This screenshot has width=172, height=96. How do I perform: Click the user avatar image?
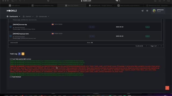pyautogui.click(x=154, y=11)
